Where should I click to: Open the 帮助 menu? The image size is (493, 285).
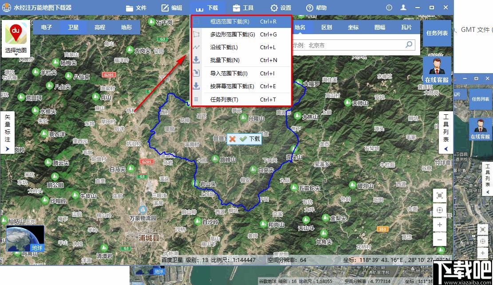click(316, 8)
